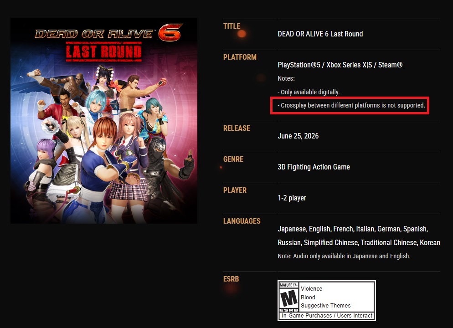Click the line starting 'Russian, Simplified Chinese'
Screen dimensions: 453x328
pyautogui.click(x=359, y=242)
